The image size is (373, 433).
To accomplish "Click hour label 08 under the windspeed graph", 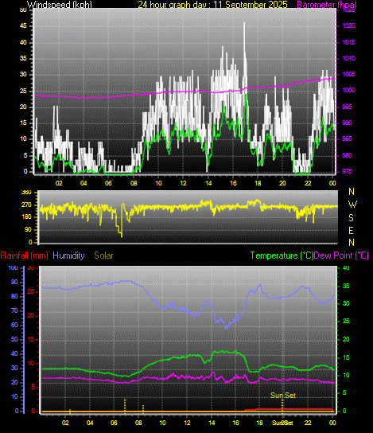I will tap(134, 183).
